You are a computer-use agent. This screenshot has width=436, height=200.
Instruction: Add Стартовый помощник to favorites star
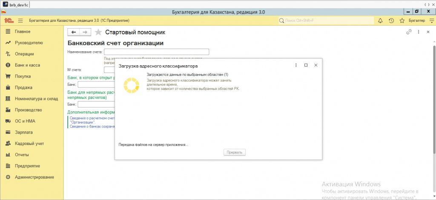click(98, 32)
